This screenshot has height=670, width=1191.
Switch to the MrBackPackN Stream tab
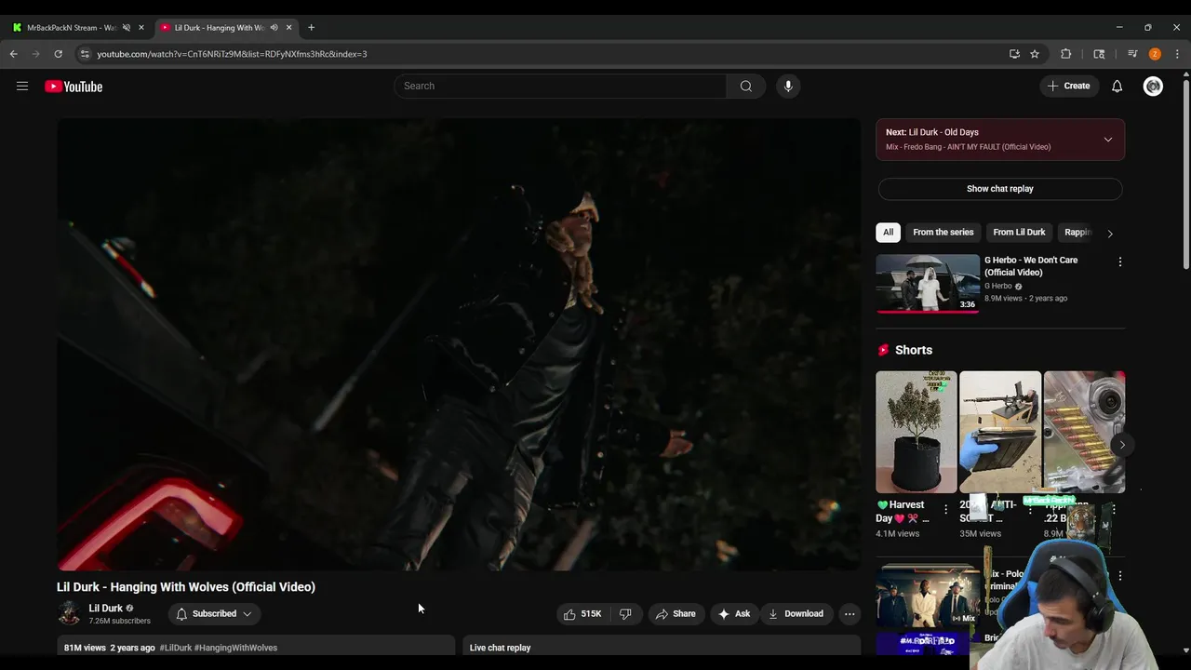coord(73,27)
